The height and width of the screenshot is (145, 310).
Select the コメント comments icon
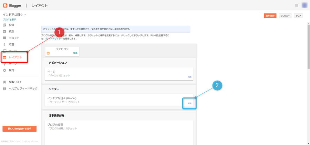[x=4, y=38]
